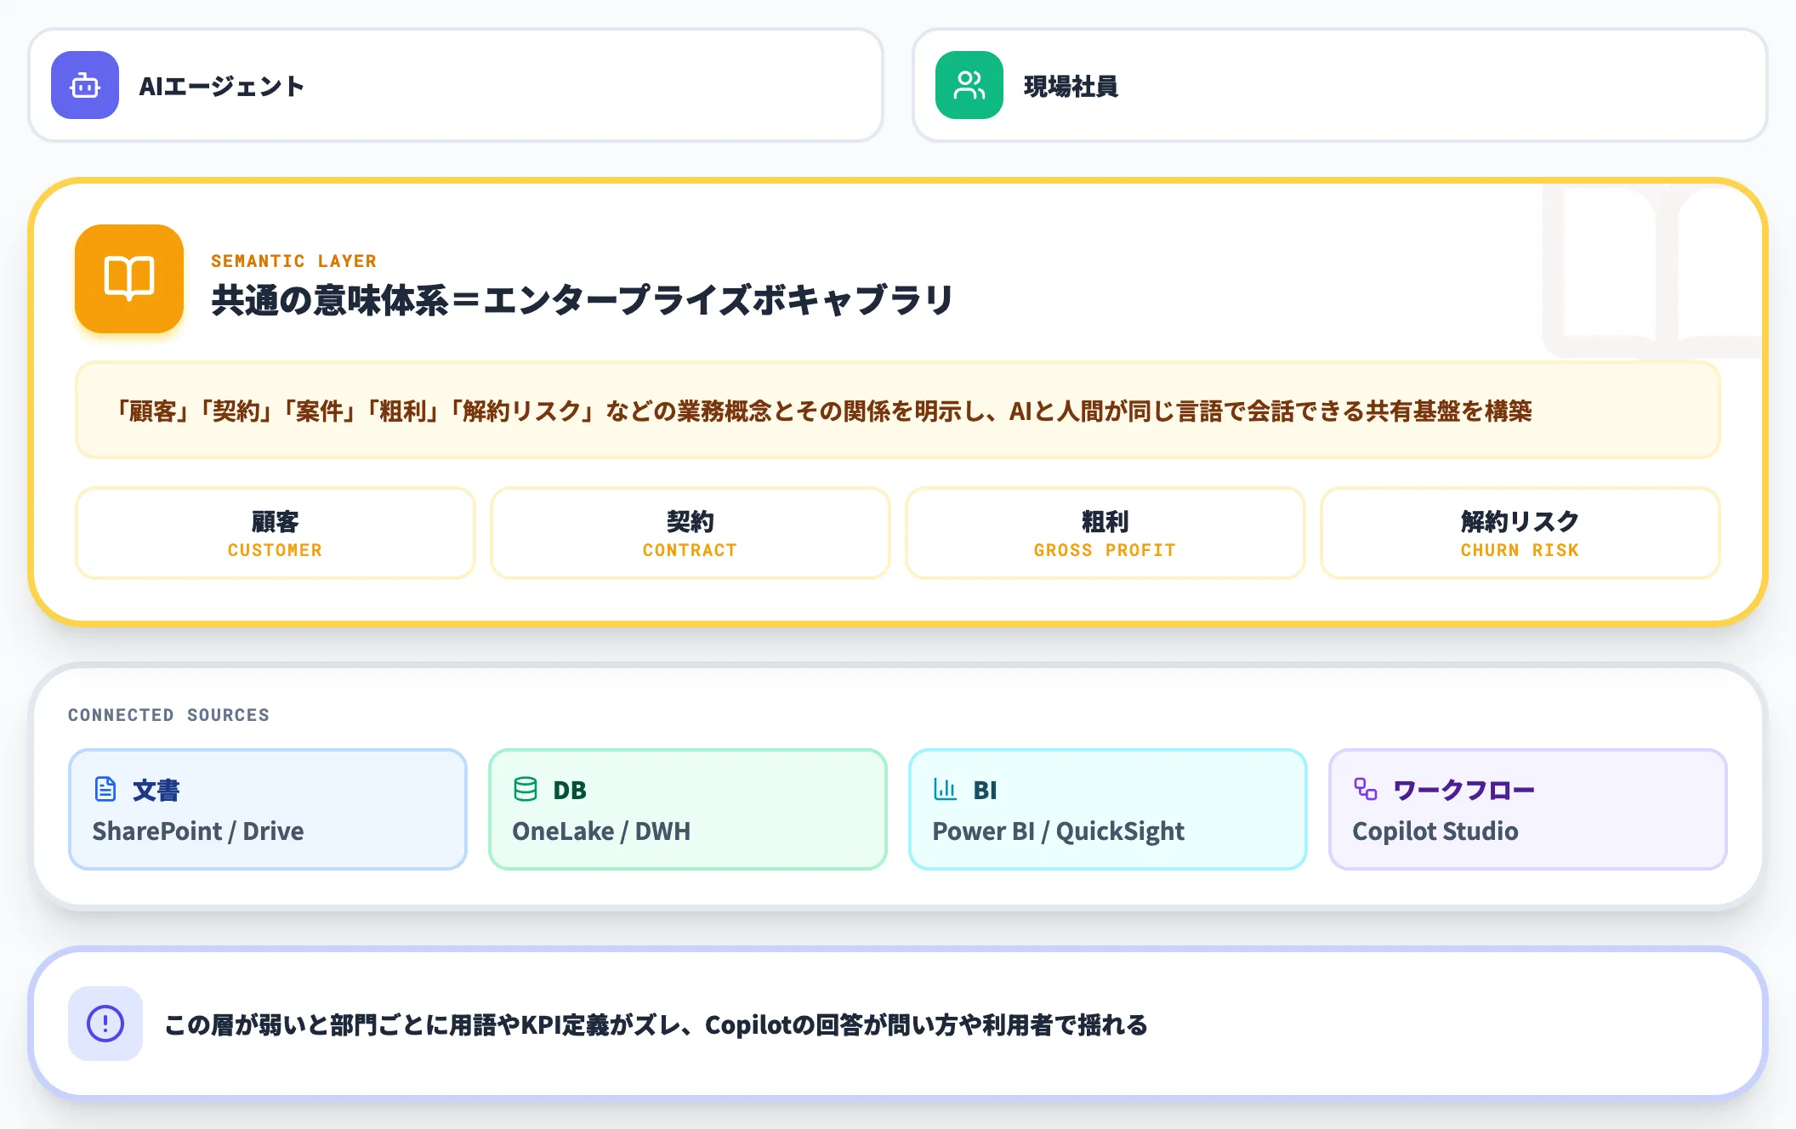Viewport: 1796px width, 1129px height.
Task: Select the OneLake / DWH source card
Action: coord(688,809)
